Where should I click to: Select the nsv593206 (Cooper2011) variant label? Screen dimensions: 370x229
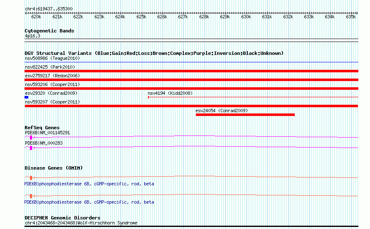point(52,84)
